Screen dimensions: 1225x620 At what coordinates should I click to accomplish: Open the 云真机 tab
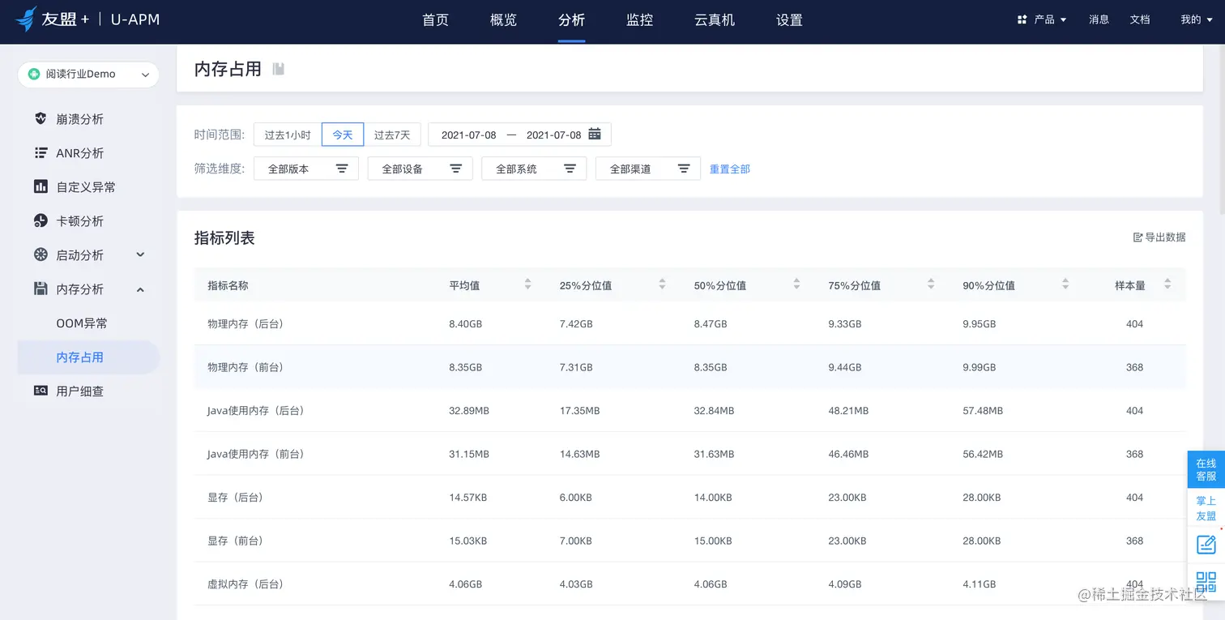(715, 20)
